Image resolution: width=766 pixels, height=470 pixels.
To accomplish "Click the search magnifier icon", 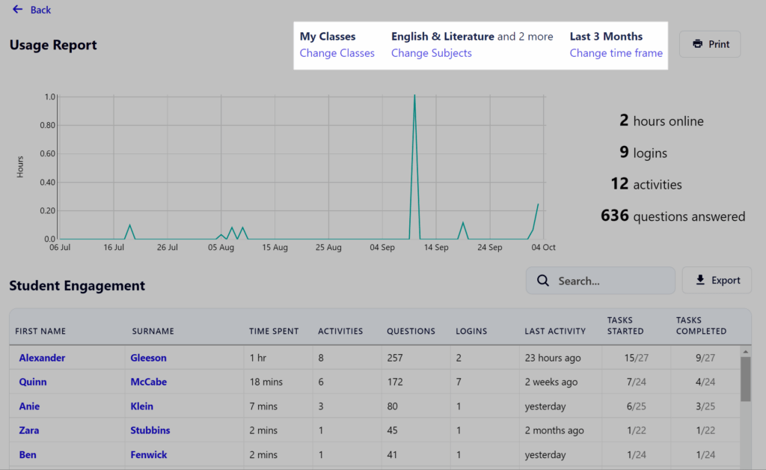I will [543, 281].
